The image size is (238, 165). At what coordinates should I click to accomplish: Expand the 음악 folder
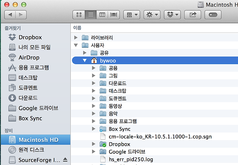94,114
